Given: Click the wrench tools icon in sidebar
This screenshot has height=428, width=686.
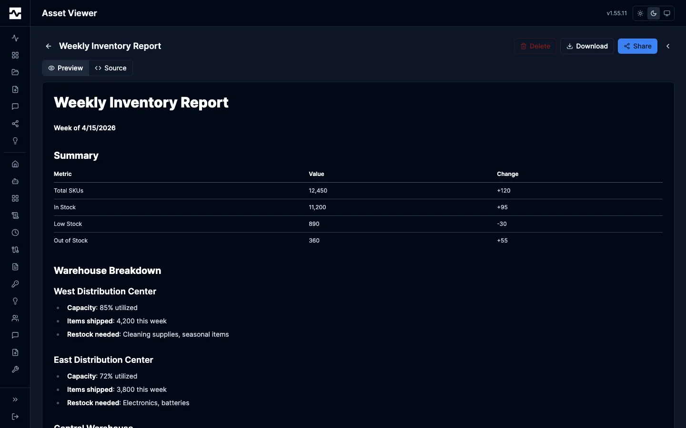Looking at the screenshot, I should click(x=15, y=370).
